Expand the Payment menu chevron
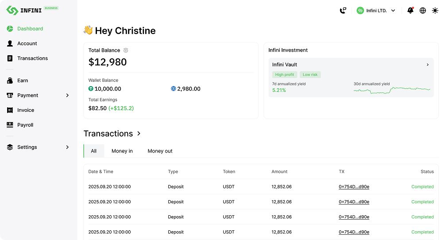The height and width of the screenshot is (240, 445). click(67, 95)
